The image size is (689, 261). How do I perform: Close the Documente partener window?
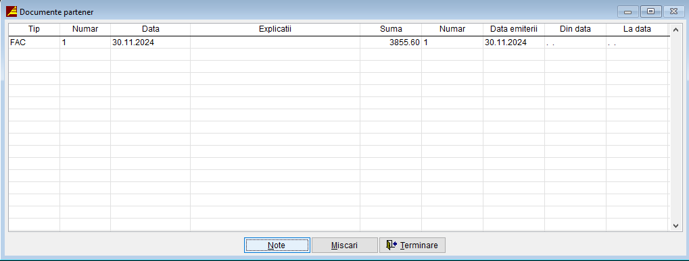673,11
